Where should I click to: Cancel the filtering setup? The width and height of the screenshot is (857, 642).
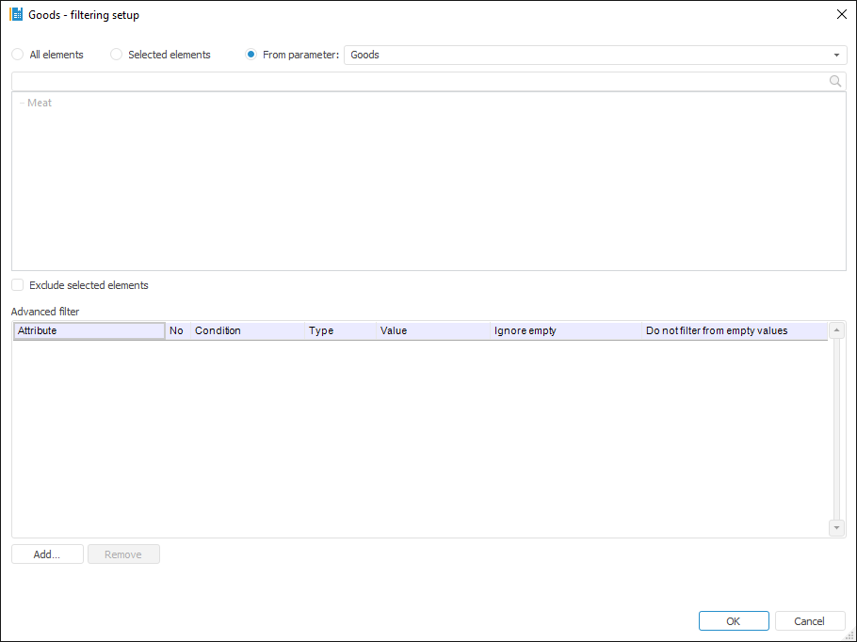click(810, 621)
